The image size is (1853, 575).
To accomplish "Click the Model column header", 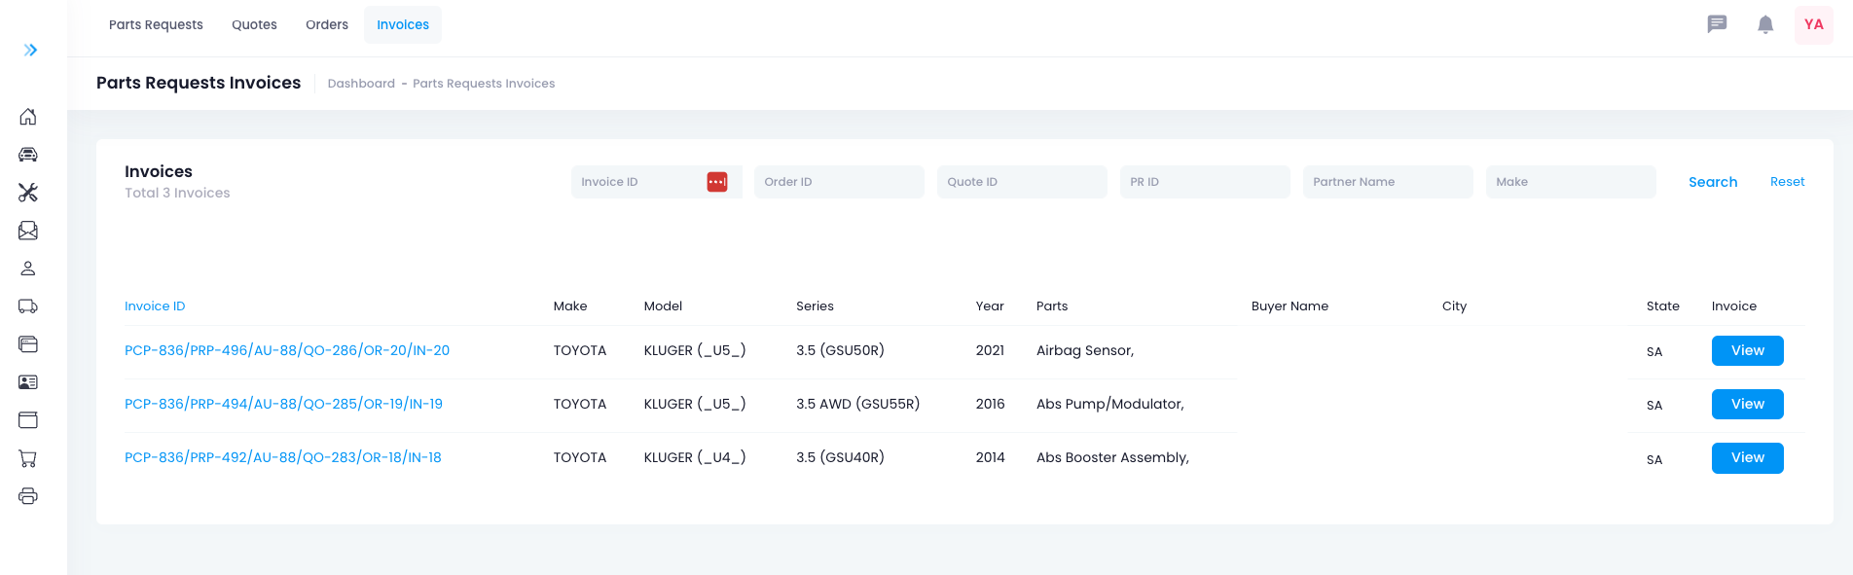I will pos(663,306).
